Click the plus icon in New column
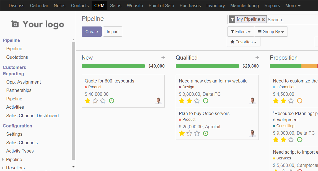The height and width of the screenshot is (171, 318). click(163, 58)
